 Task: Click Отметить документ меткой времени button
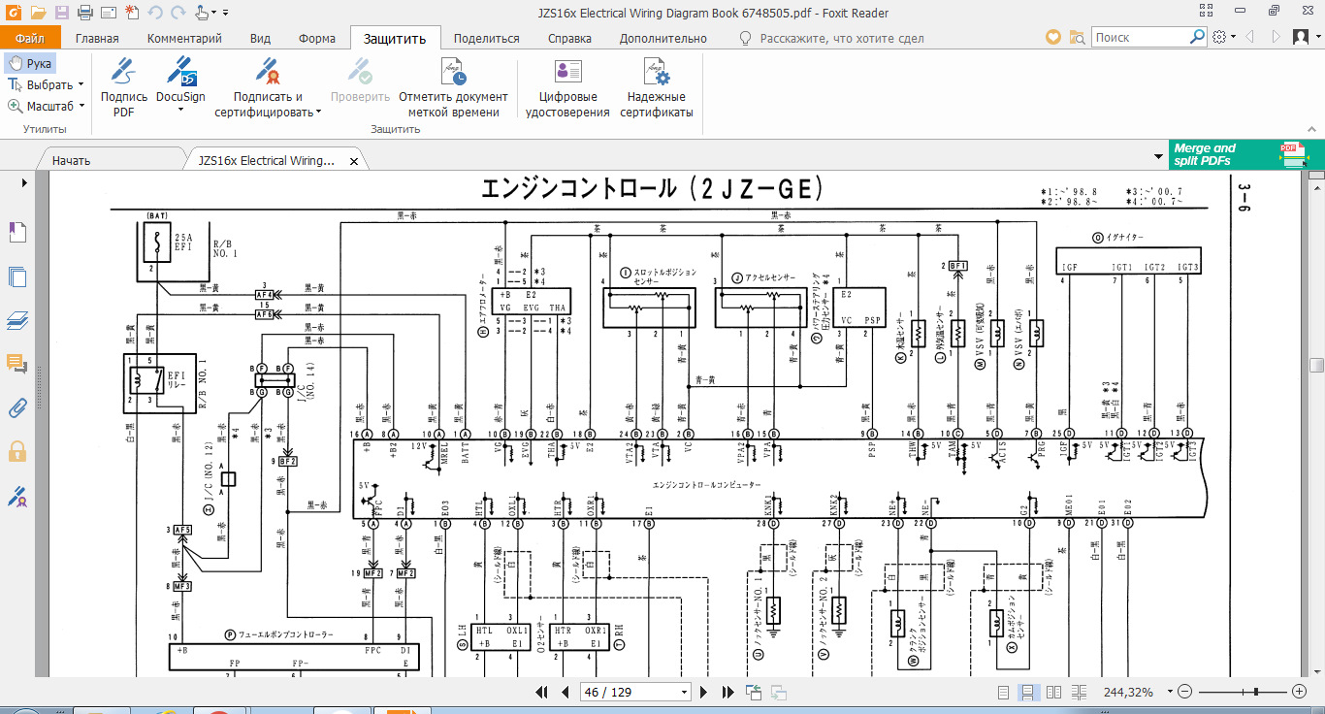pos(453,87)
